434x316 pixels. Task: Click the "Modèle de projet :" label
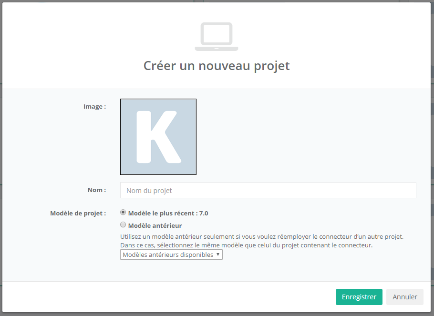point(78,213)
